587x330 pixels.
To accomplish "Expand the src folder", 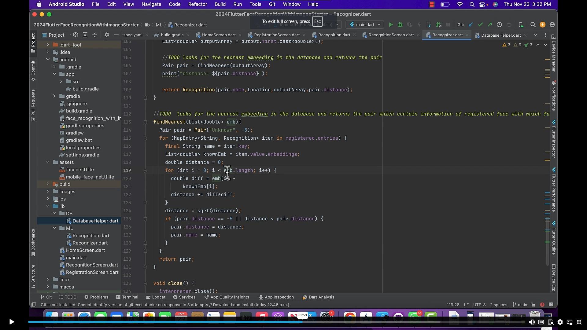I will pos(61,81).
